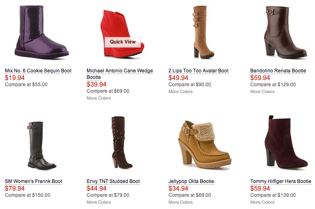Click the Tommy Hilfiger Hera Bootie title
315x209 pixels.
coord(280,181)
